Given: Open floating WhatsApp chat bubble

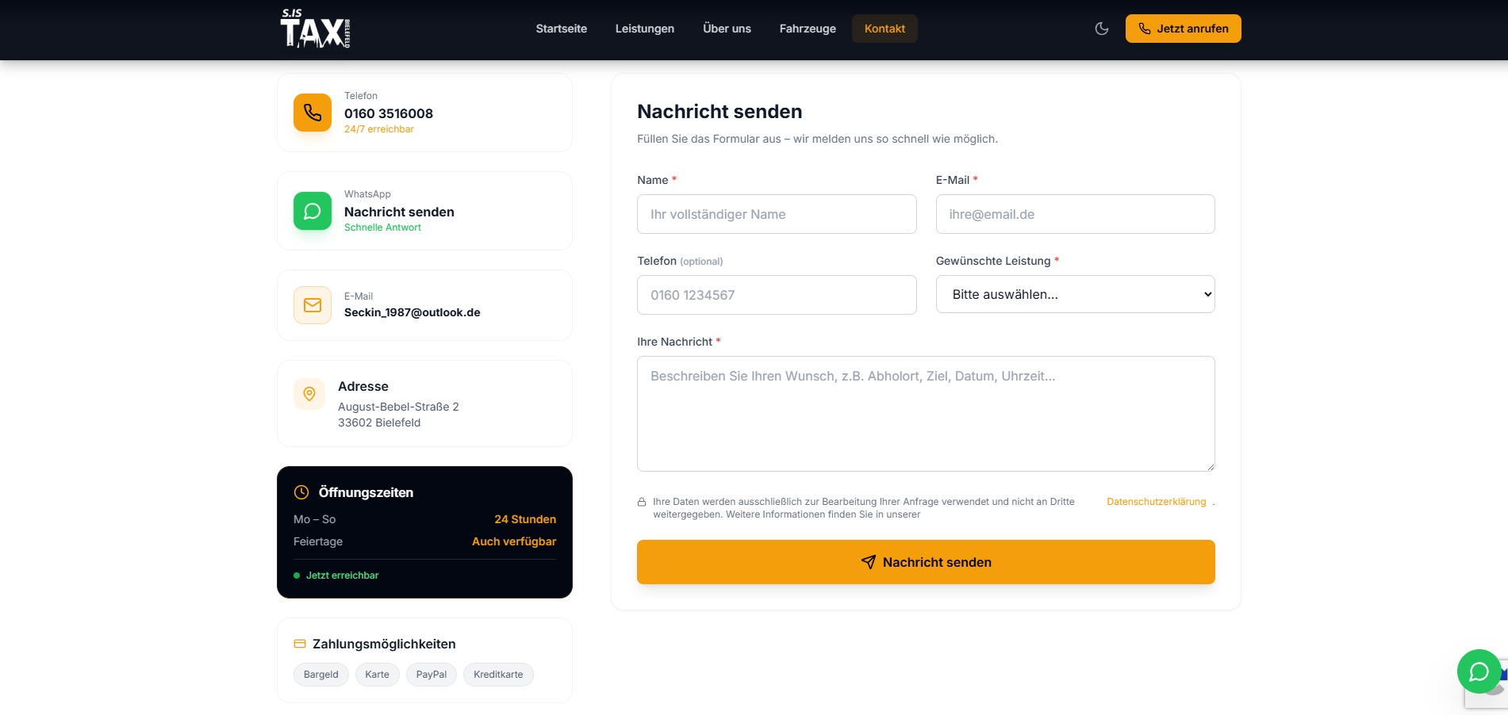Looking at the screenshot, I should coord(1478,671).
